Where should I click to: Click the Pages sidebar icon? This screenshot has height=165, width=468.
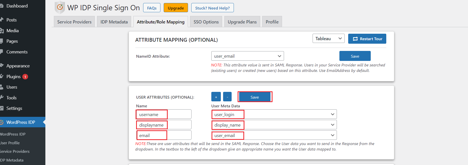point(2,41)
